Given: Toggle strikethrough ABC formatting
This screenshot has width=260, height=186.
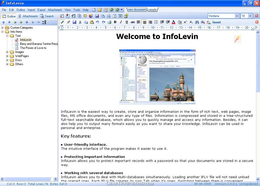Looking at the screenshot, I should (133, 22).
